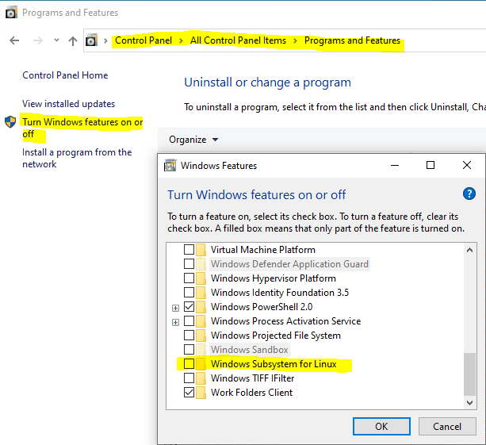Check Windows TIFF IFilter checkbox

point(189,378)
